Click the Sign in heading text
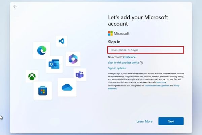Screen dimensions: 202x135 pyautogui.click(x=114, y=42)
